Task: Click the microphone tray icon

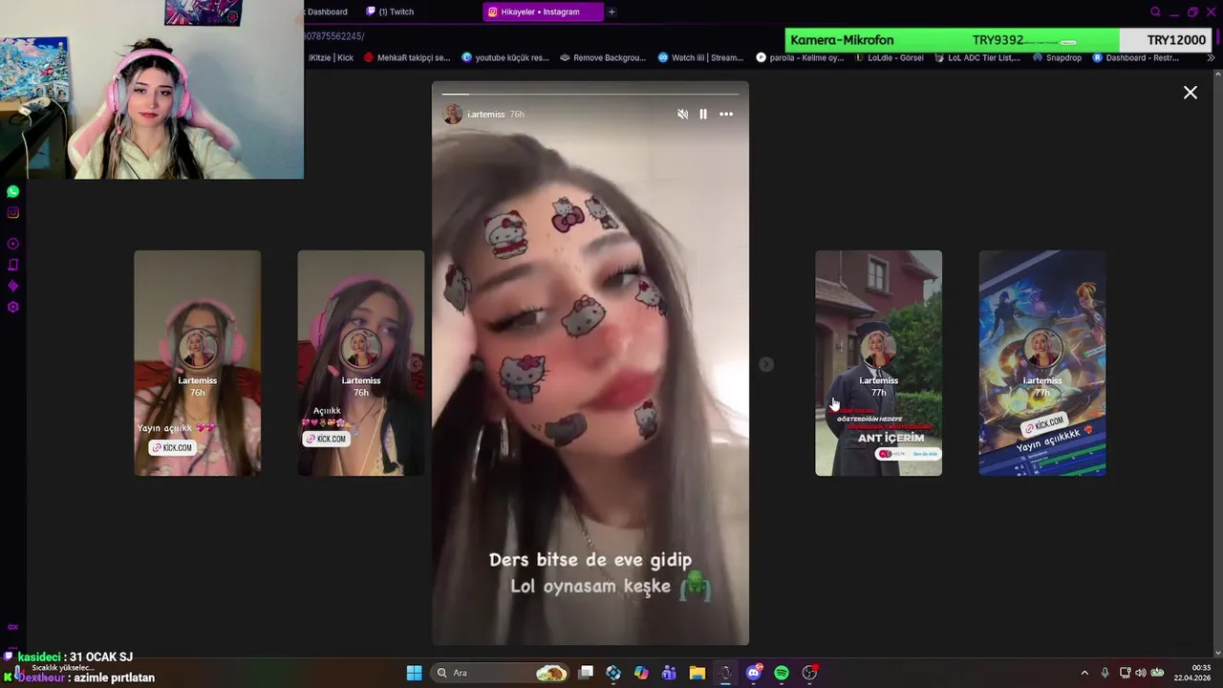Action: point(1105,673)
